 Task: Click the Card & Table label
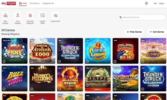click(x=43, y=22)
